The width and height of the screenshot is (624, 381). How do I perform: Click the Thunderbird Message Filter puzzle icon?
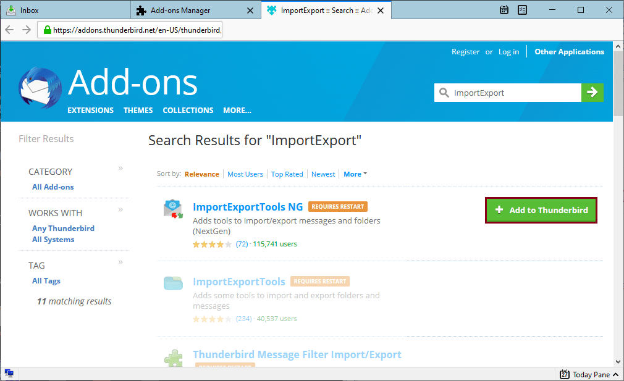coord(174,358)
